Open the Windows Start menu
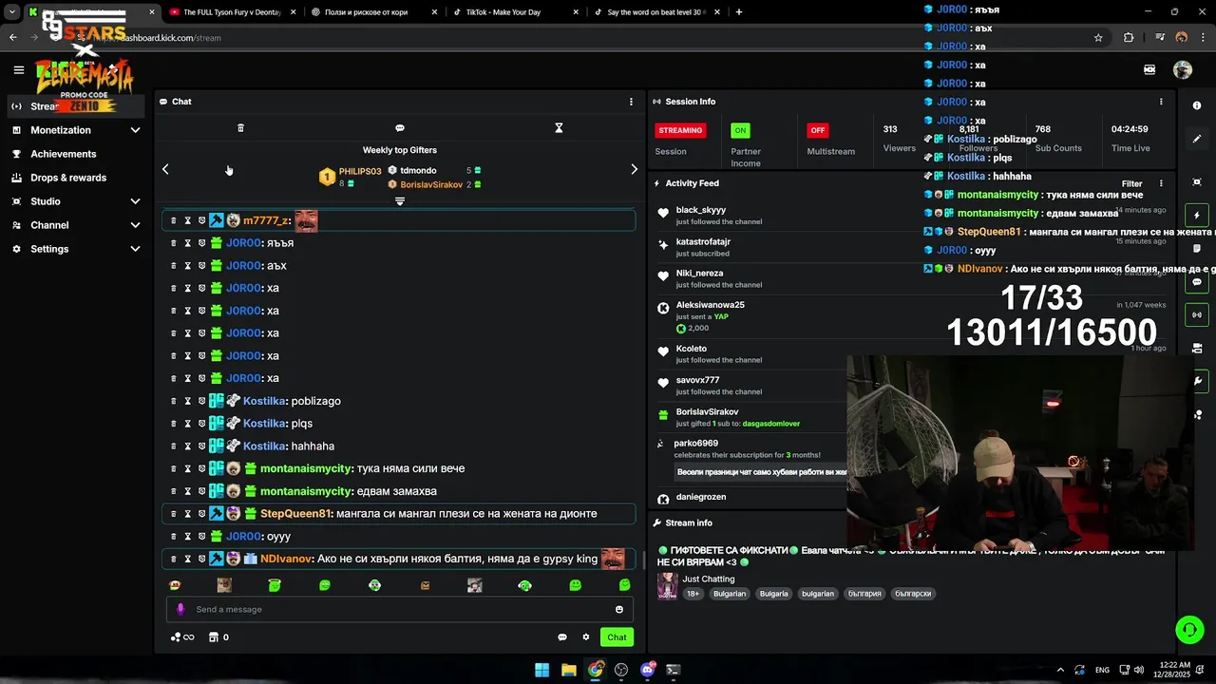The height and width of the screenshot is (684, 1216). coord(541,670)
